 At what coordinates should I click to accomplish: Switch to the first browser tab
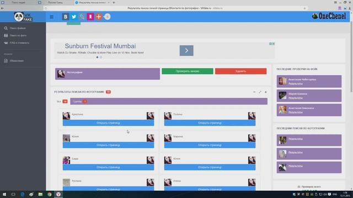coord(18,2)
